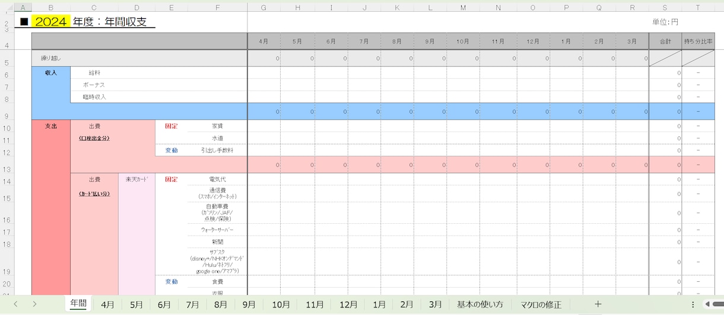
Task: Select the サブスク row label
Action: pos(217,261)
